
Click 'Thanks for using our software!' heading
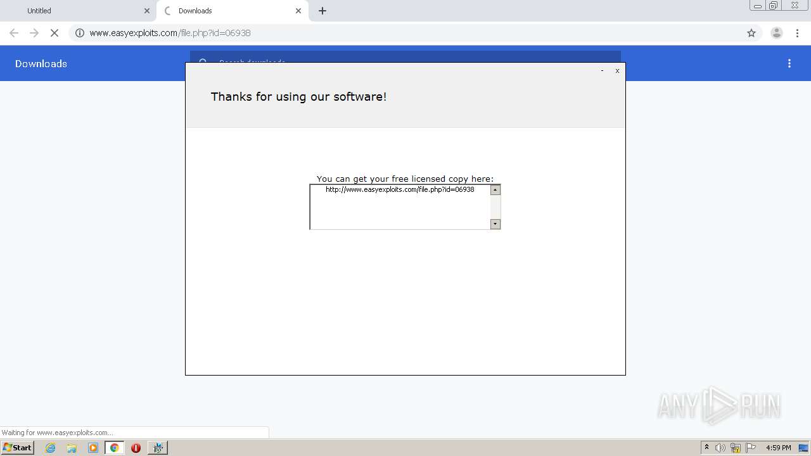(x=299, y=97)
